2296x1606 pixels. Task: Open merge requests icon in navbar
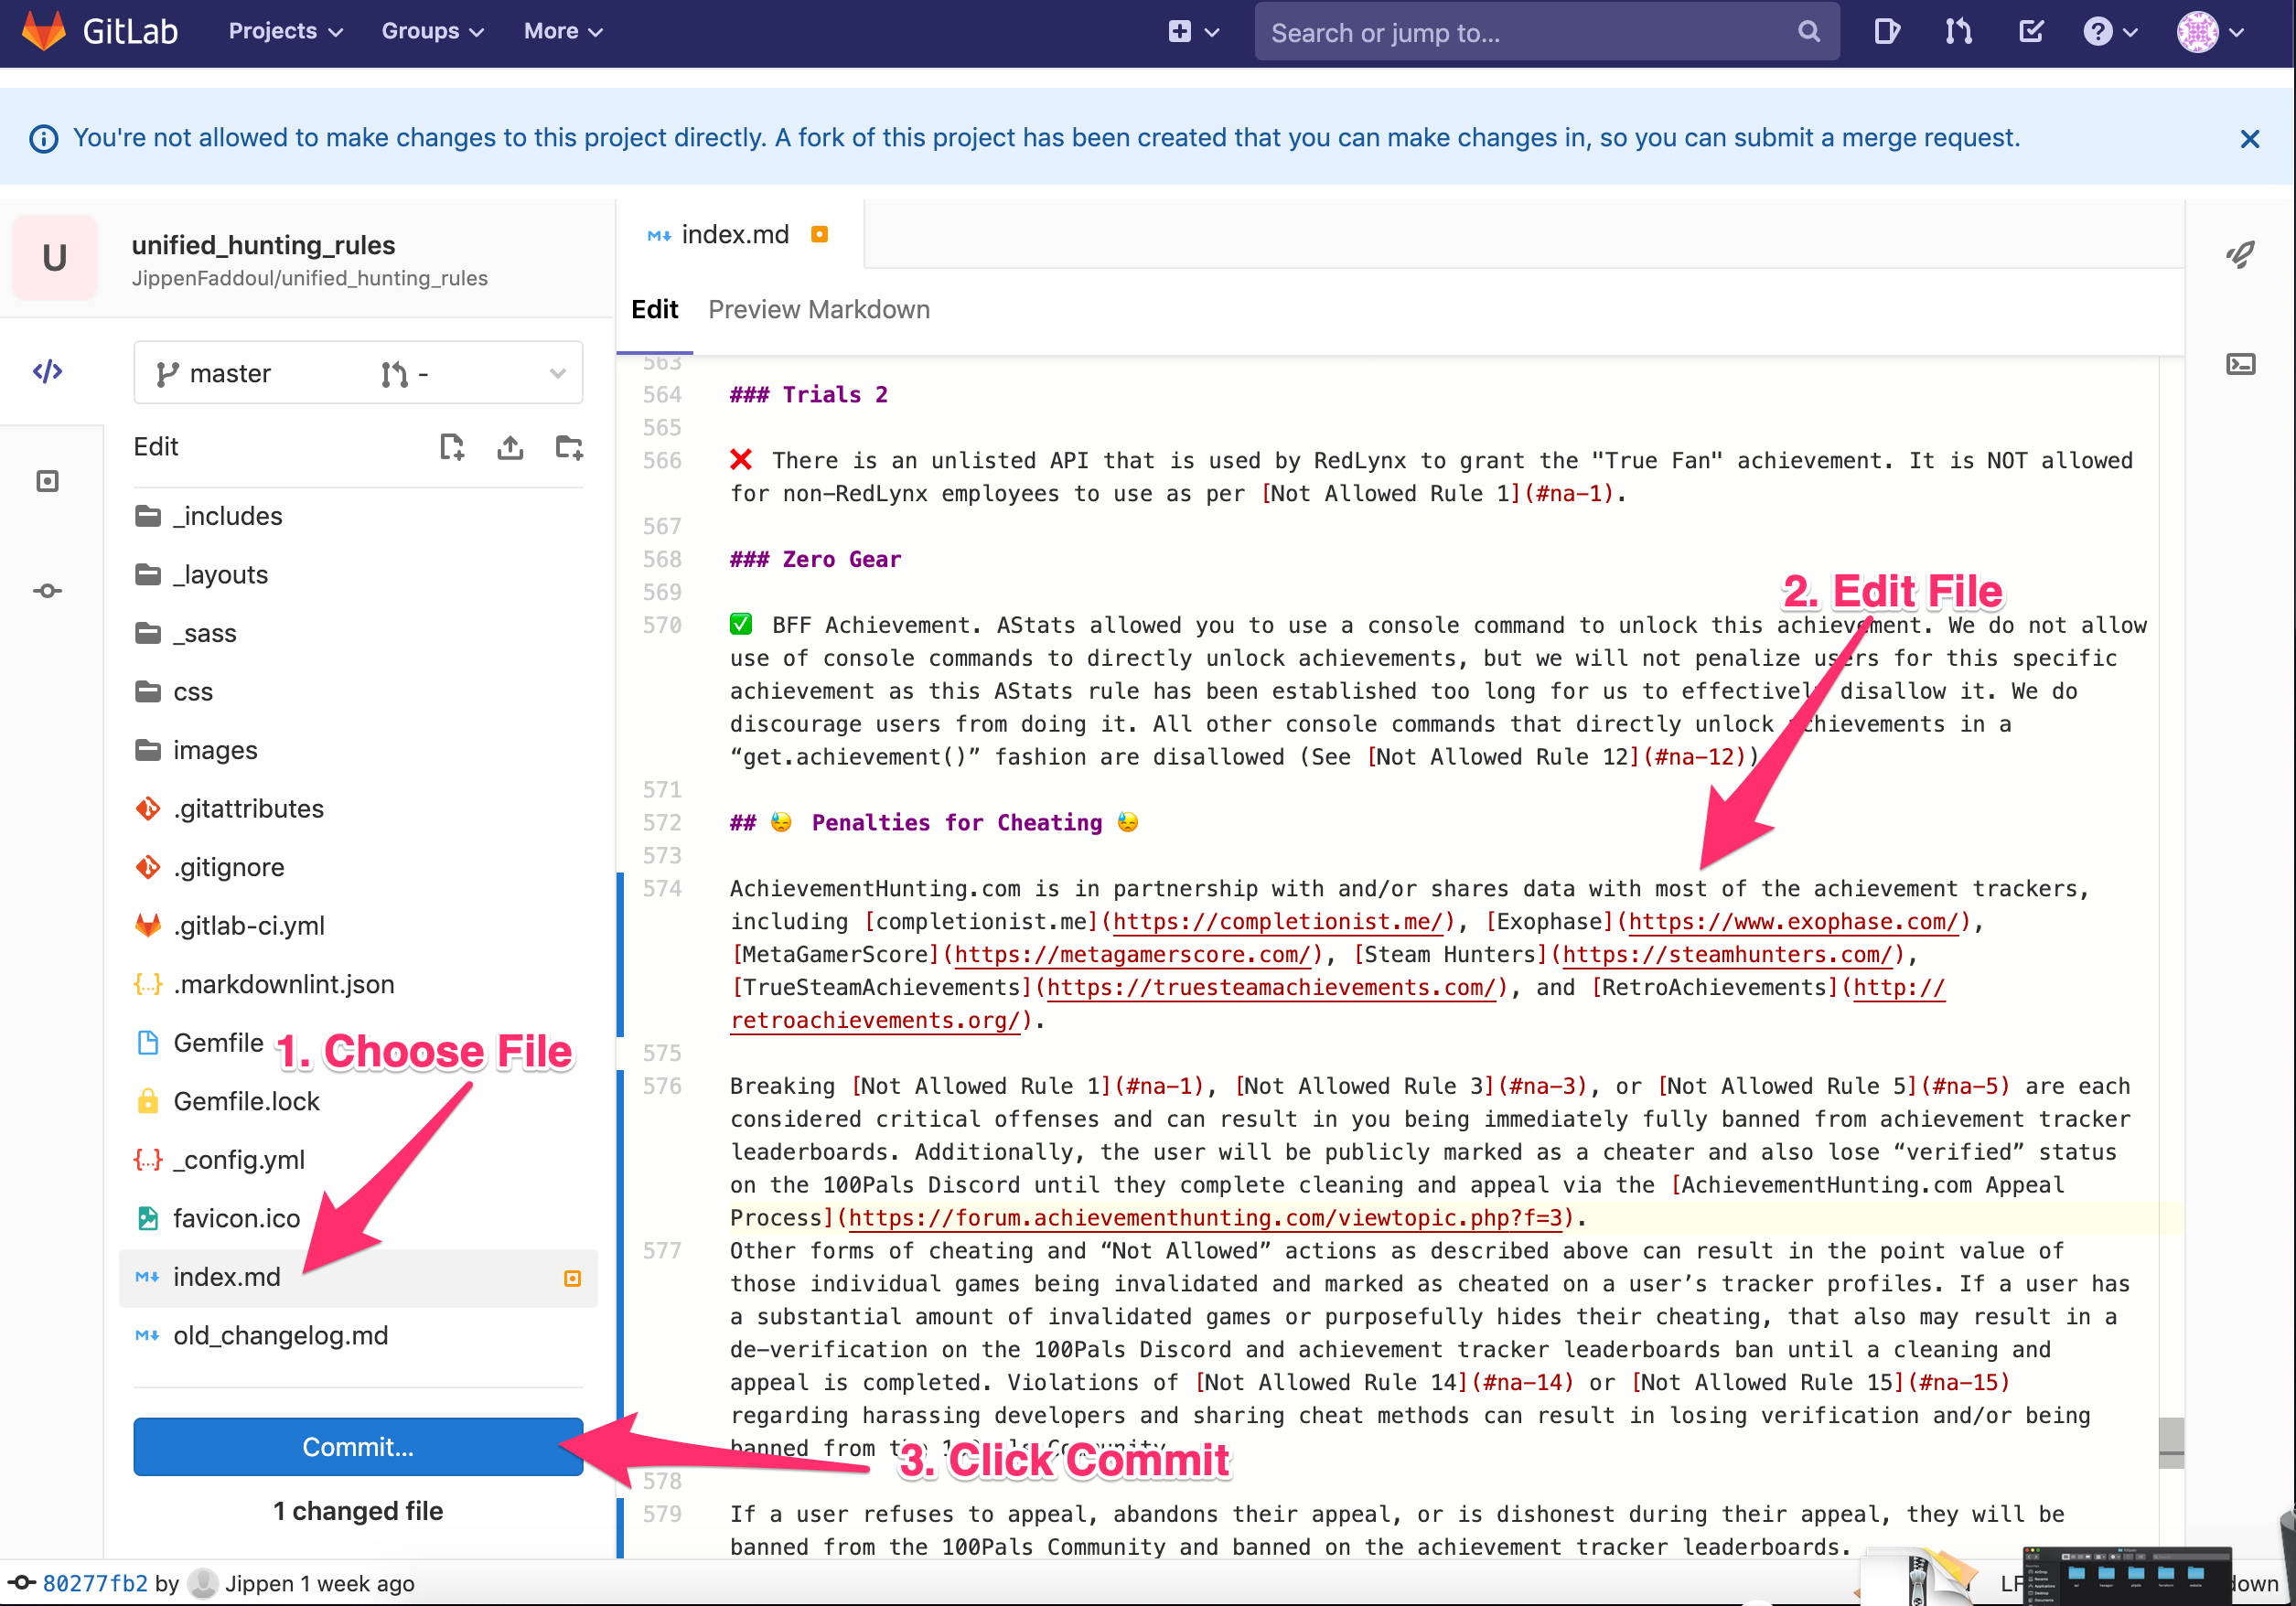[x=1958, y=32]
